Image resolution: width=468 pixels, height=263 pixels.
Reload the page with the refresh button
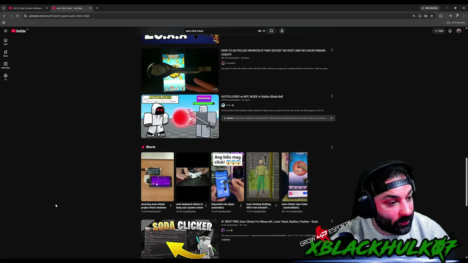(x=17, y=16)
